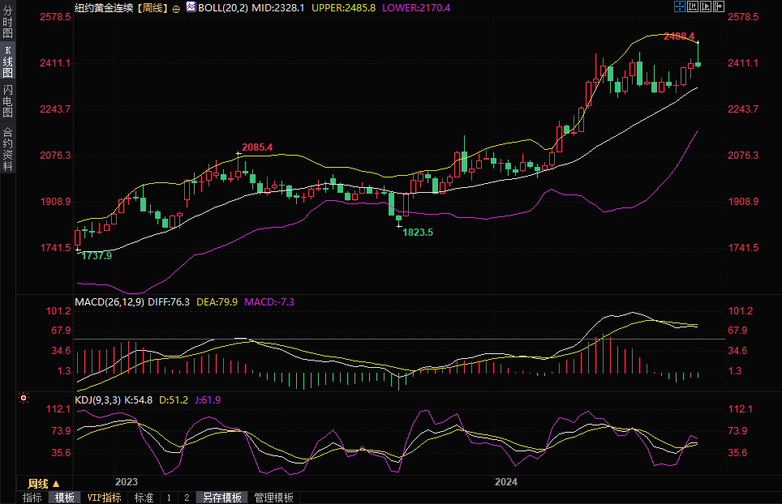
Task: Open the 闪电图 side tab
Action: click(x=7, y=101)
